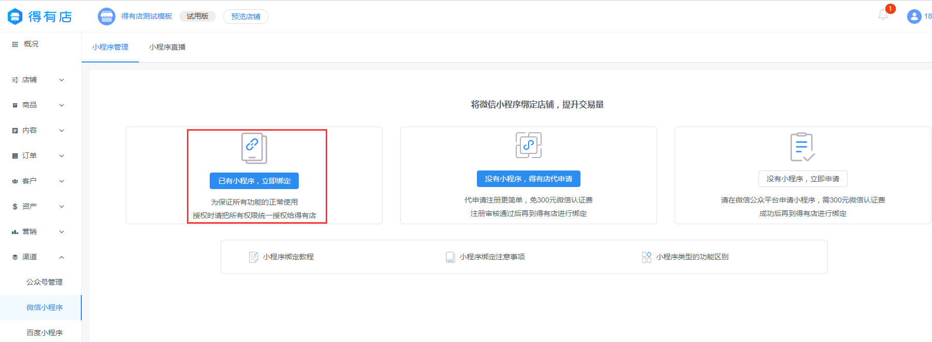932x342 pixels.
Task: Click the clipboard checklist icon above 立即申请
Action: pos(802,147)
